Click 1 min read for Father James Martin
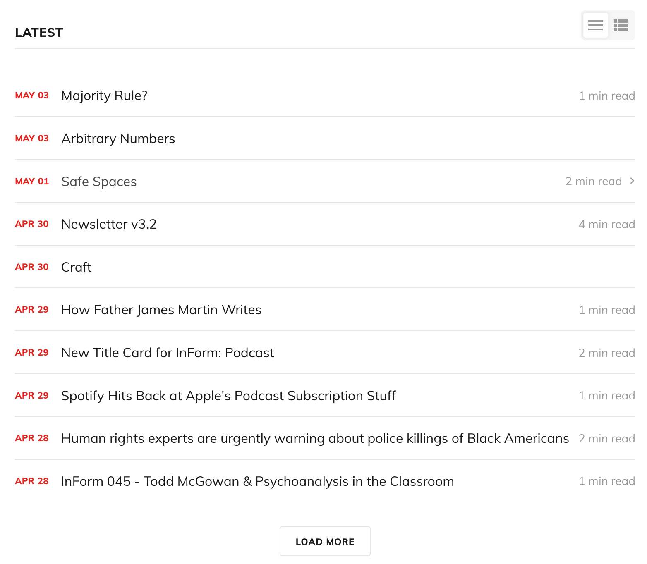The image size is (647, 564). (607, 310)
